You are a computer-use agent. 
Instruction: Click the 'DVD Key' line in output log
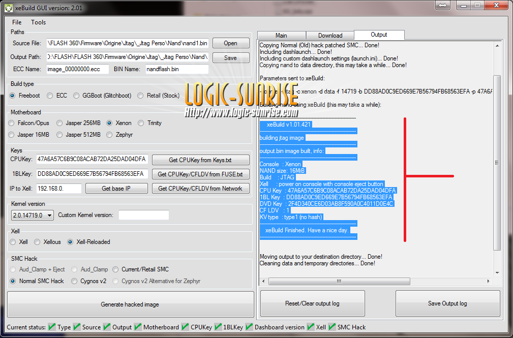pyautogui.click(x=326, y=204)
